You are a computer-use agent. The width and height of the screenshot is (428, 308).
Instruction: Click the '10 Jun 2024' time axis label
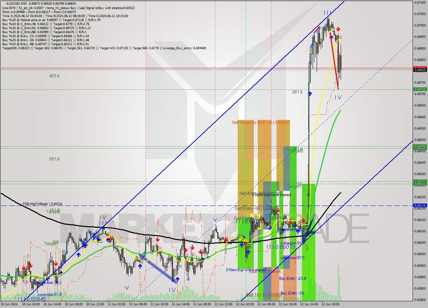[9, 305]
